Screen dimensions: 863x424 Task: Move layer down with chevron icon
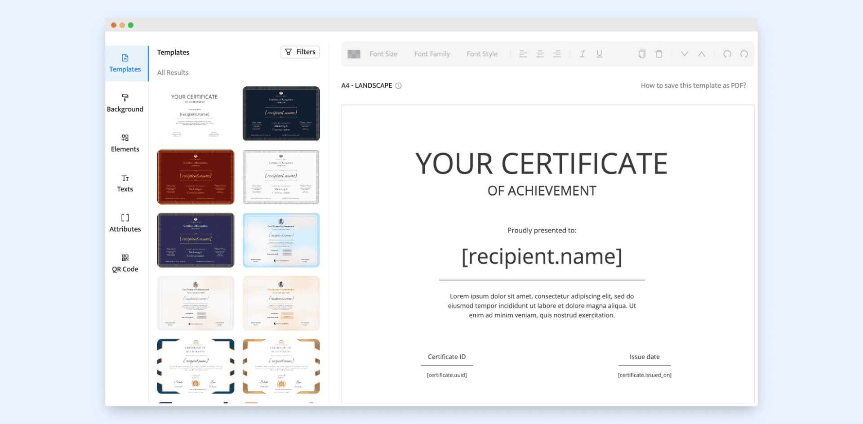(x=685, y=54)
